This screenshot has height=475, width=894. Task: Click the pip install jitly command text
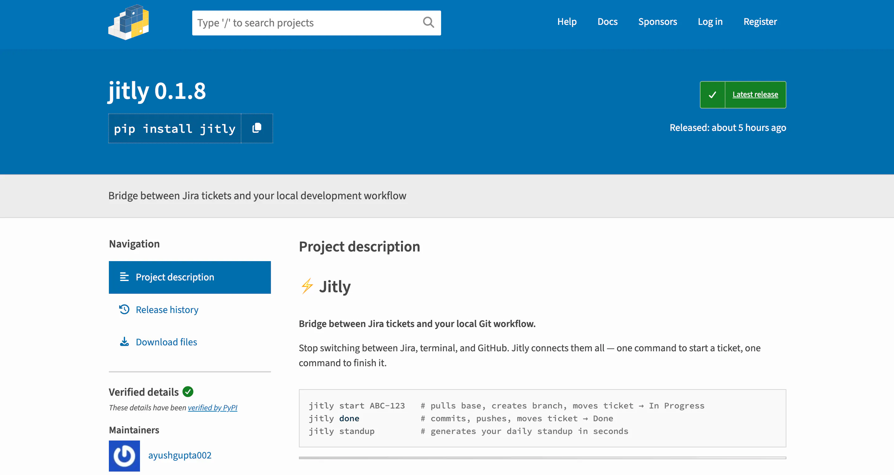[x=175, y=129]
